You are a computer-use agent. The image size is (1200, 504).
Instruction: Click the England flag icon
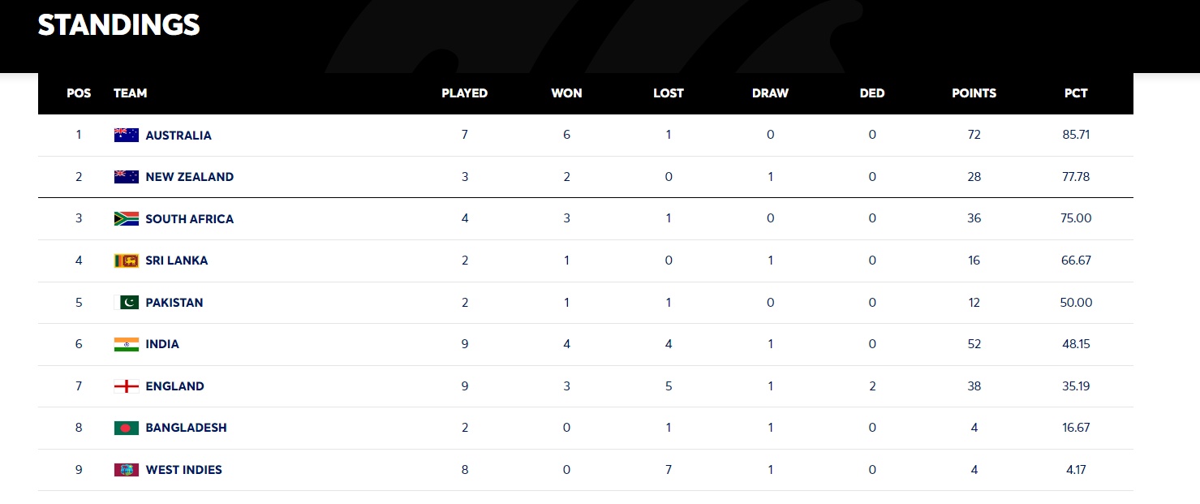point(127,386)
